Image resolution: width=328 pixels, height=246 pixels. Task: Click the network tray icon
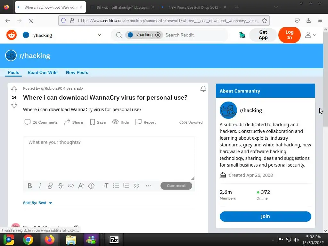(289, 240)
